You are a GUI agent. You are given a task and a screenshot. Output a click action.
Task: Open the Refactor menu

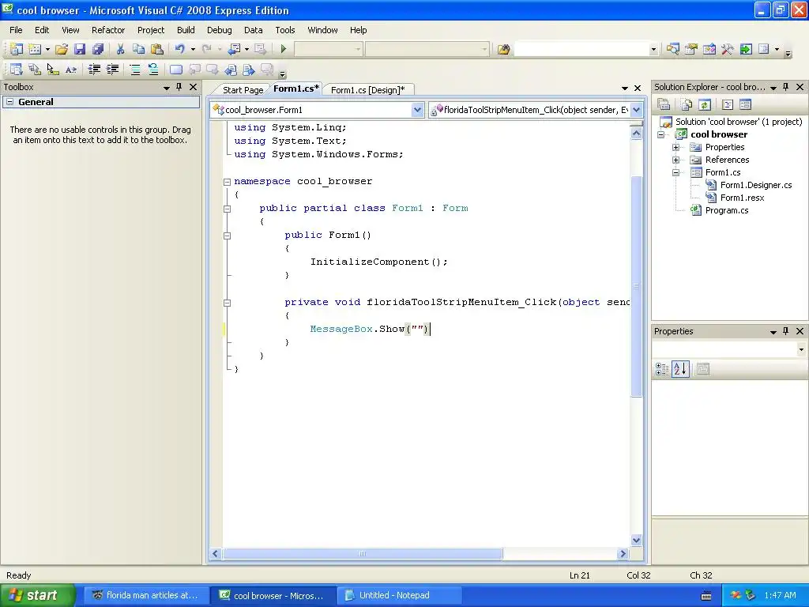[x=108, y=30]
